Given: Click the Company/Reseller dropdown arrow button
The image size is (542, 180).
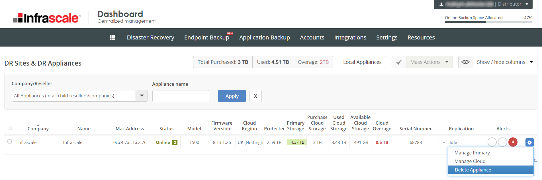Looking at the screenshot, I should pos(142,96).
